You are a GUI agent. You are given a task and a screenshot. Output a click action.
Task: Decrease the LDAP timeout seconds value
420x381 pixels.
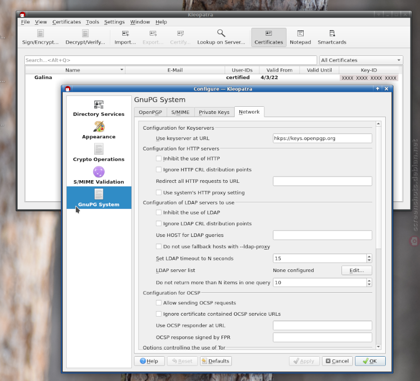tap(369, 260)
